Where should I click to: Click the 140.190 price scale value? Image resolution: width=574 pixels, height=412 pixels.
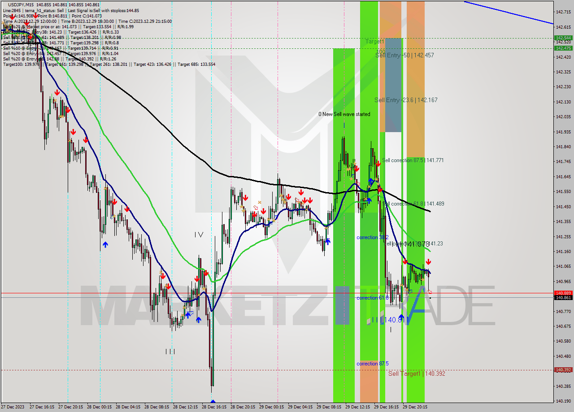click(563, 401)
